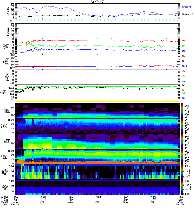Click the Themis AE legend label
Screen dimensions: 195x208
coord(187,15)
